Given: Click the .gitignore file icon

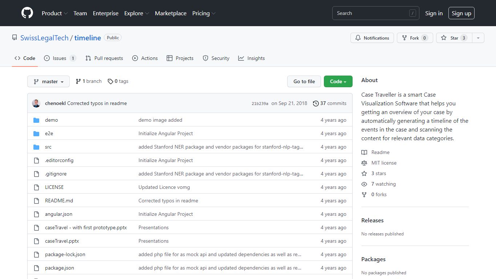Looking at the screenshot, I should click(36, 174).
